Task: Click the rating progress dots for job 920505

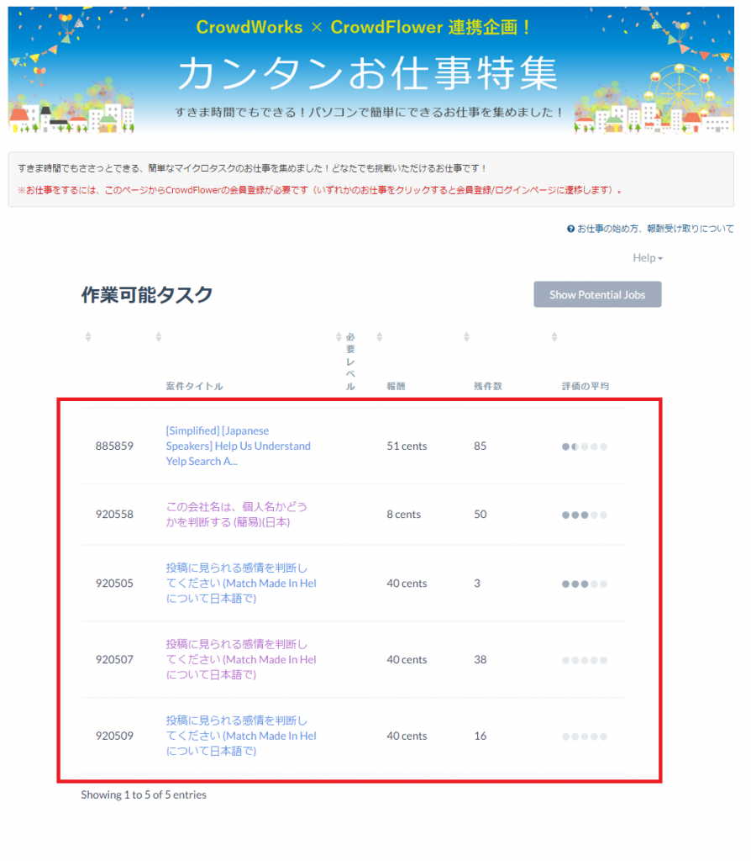Action: point(584,583)
